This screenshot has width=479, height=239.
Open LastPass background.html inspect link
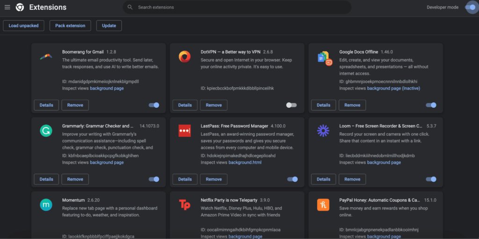pos(245,163)
